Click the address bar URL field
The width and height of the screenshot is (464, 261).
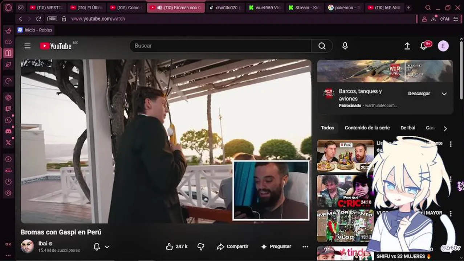pyautogui.click(x=240, y=19)
